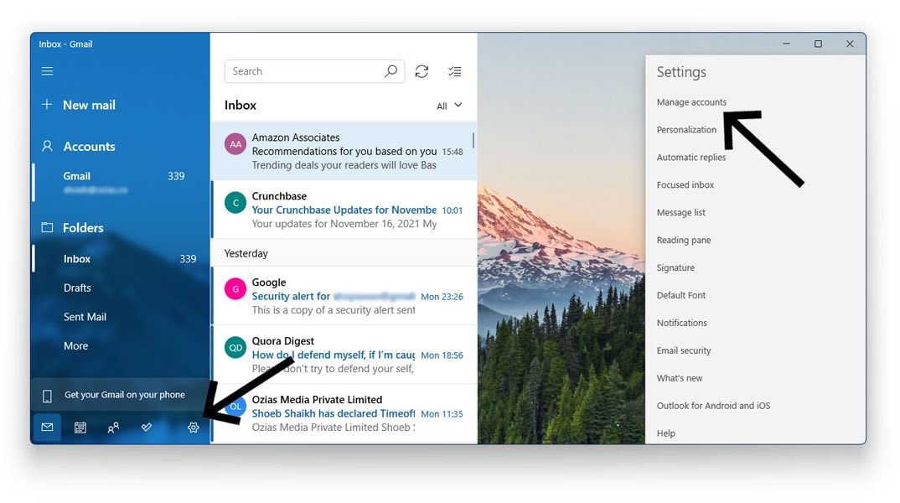This screenshot has width=900, height=503.
Task: Open the Accounts person icon
Action: click(47, 146)
